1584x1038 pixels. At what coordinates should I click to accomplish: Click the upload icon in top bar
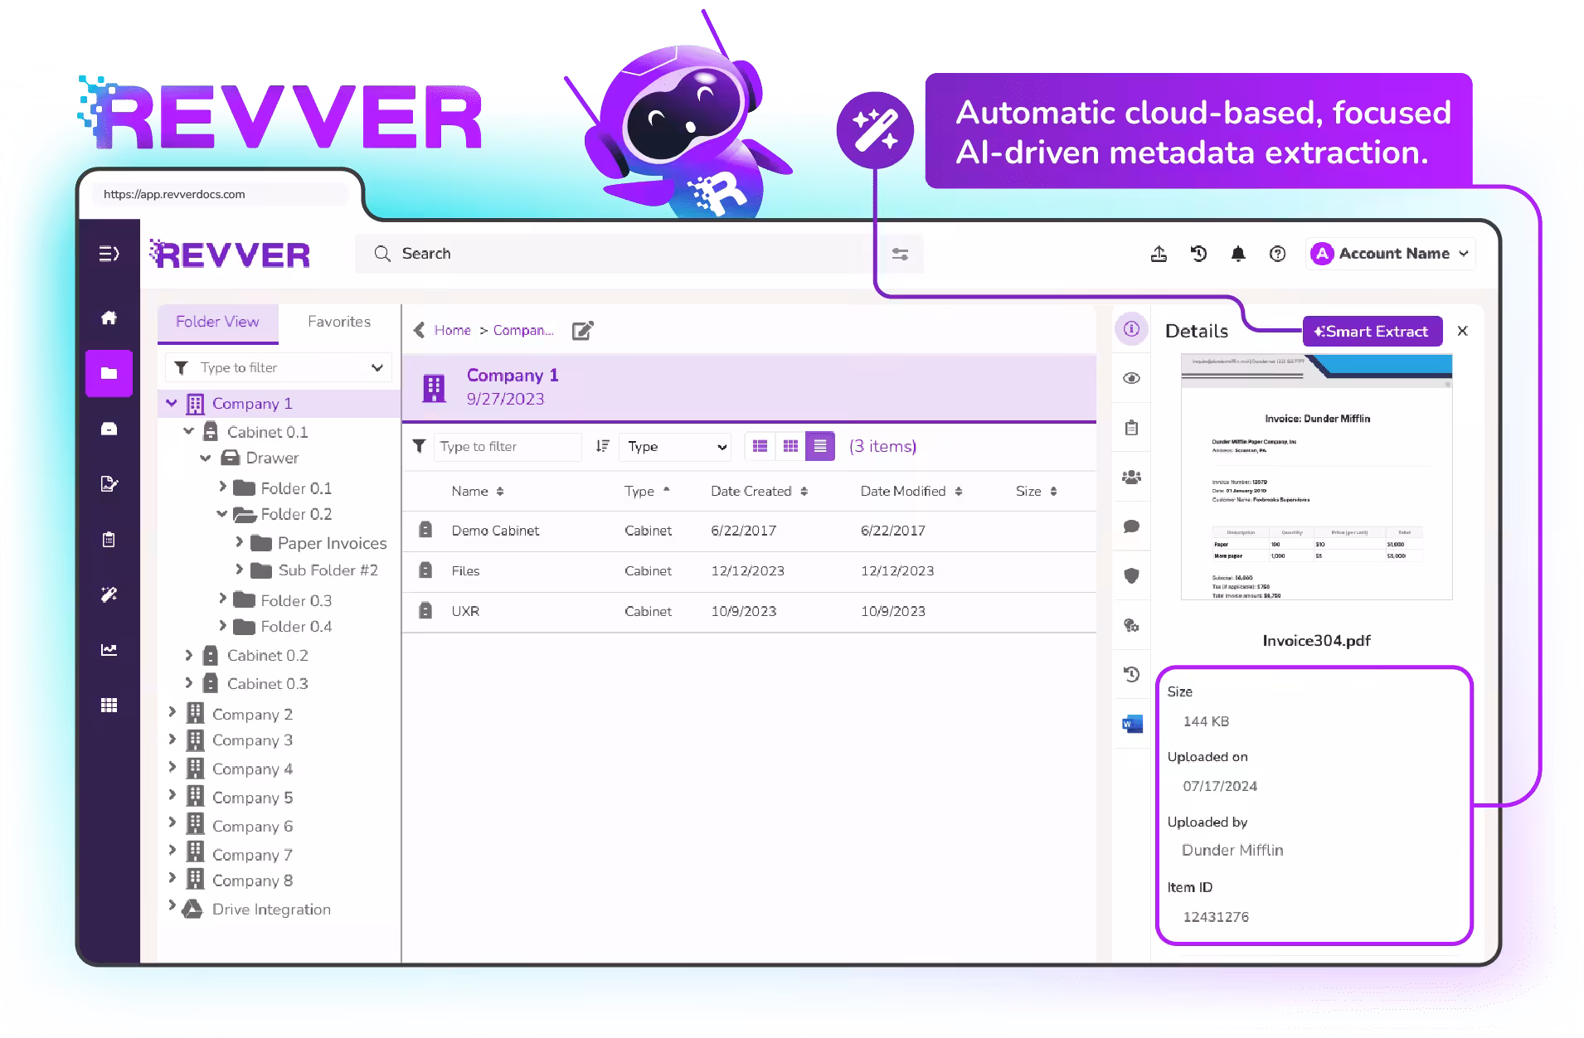[x=1159, y=254]
